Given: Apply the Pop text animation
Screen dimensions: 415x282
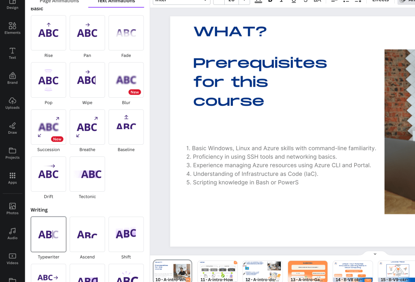Looking at the screenshot, I should pos(48,80).
